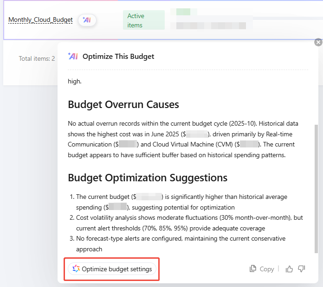Give the AI answer a thumbs up
323x287 pixels.
coord(290,269)
